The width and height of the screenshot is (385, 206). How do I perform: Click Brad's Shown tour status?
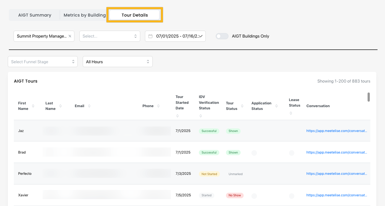(233, 152)
